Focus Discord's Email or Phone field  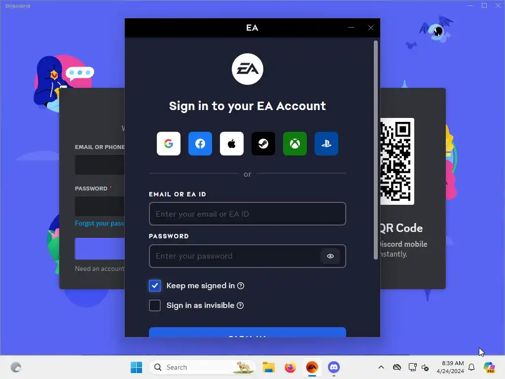[x=100, y=165]
